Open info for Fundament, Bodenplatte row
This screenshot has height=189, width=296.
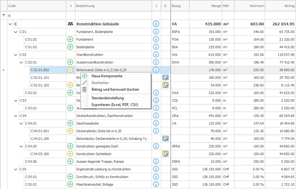click(156, 31)
